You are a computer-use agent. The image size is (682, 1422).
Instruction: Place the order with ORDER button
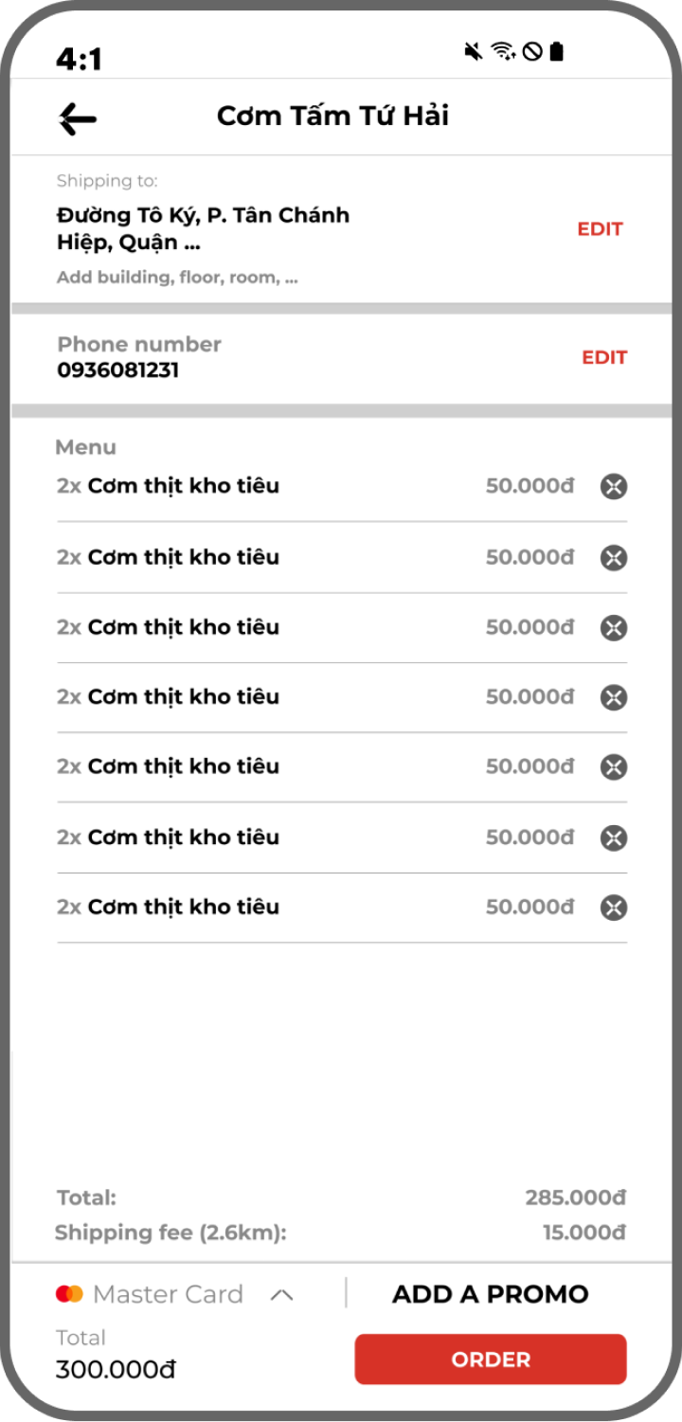point(491,1359)
